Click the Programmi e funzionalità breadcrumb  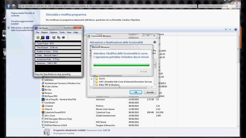(101, 6)
